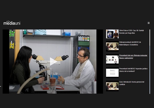Screen dimensions: 154x108
Task: Click the sun rays above the mediauni 'e'
Action: (8, 21)
